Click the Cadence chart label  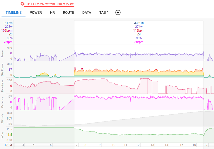[x=3, y=102]
